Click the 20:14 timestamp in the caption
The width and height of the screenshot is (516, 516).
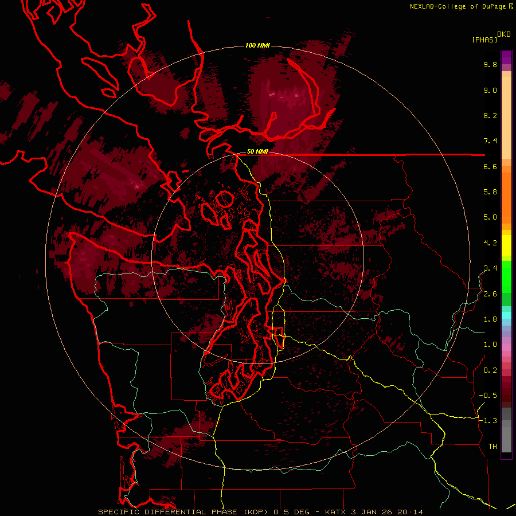coord(411,512)
